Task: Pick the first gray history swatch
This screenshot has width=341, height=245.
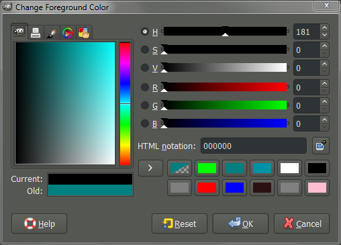Action: (x=179, y=188)
